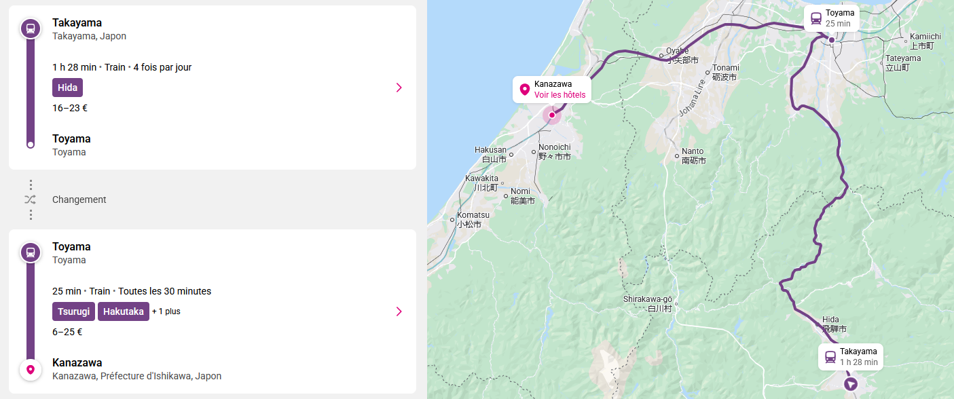Click the train icon in Takayama map label
Screen dimensions: 954x399
point(830,357)
